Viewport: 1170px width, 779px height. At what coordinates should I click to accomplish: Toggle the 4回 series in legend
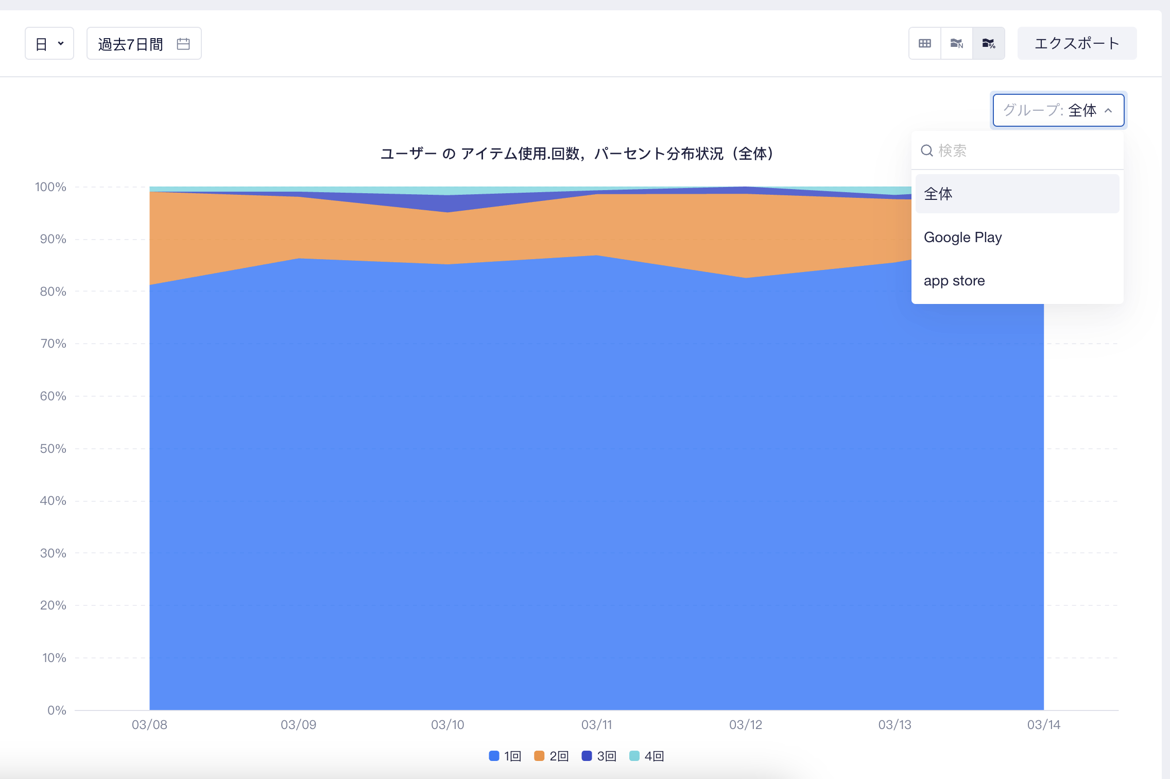pyautogui.click(x=646, y=756)
